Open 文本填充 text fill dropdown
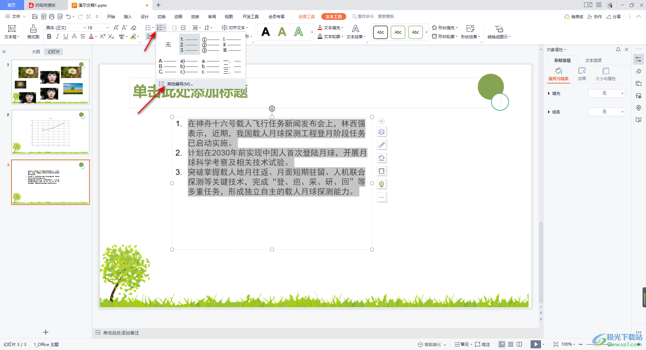This screenshot has width=646, height=350. click(x=330, y=28)
